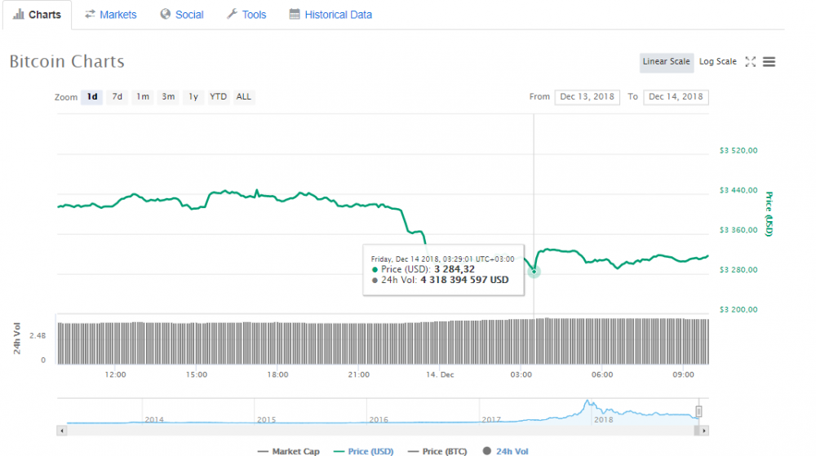Screen dimensions: 816x456
Task: Set zoom range to ALL
Action: coord(243,97)
